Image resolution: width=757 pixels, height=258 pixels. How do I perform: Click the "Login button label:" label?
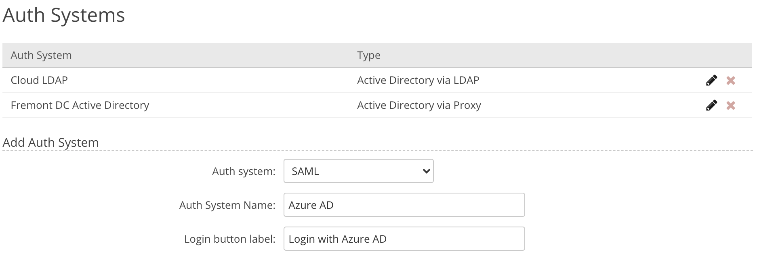coord(229,239)
